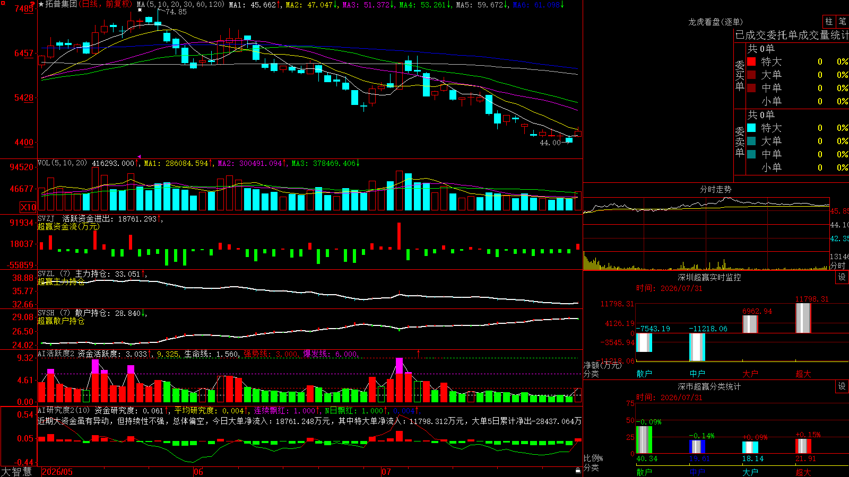
Task: Click the 强势线: 3.000 label
Action: click(x=271, y=354)
